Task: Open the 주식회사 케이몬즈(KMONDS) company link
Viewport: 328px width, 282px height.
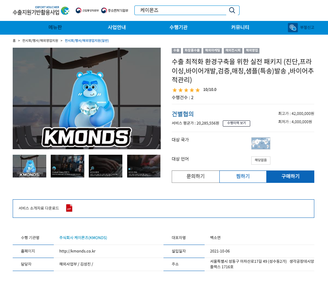Action: 83,238
